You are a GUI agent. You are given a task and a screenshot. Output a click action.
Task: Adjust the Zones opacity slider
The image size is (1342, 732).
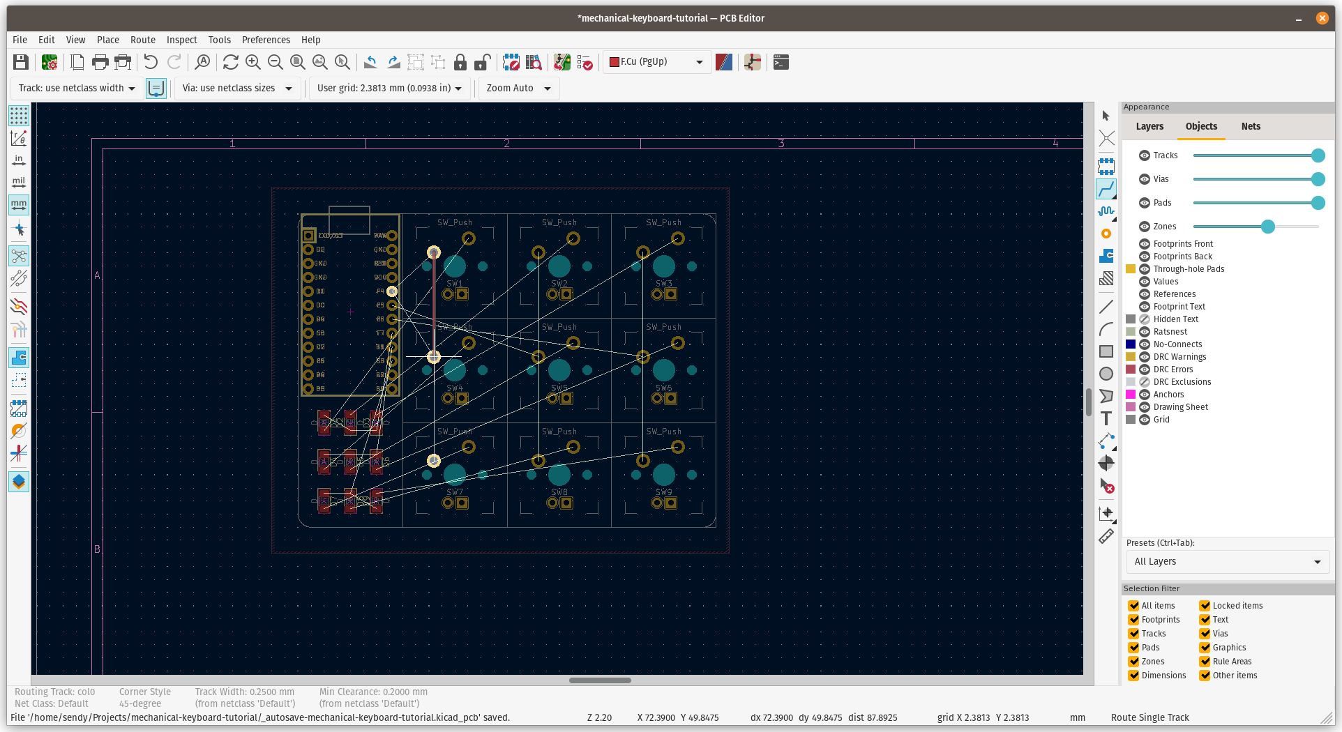(x=1266, y=227)
